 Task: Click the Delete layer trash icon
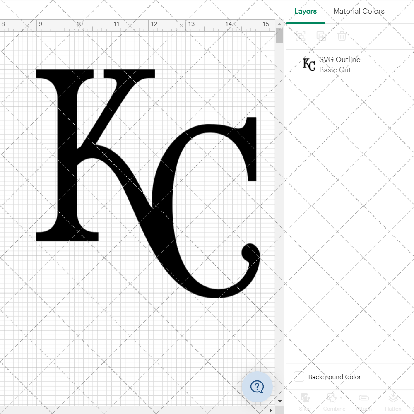pyautogui.click(x=342, y=36)
